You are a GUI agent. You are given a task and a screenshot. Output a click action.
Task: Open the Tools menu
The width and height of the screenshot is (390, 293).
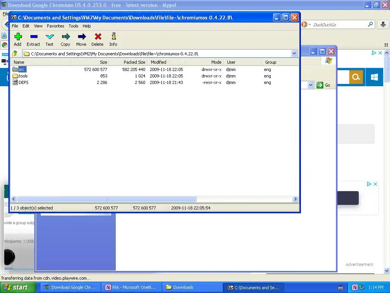point(74,26)
